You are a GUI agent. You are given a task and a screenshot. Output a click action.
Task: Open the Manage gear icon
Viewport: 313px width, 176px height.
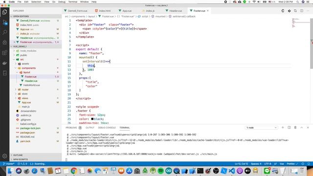[x=4, y=156]
